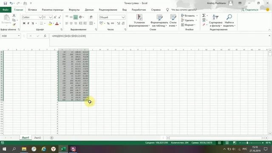Toggle middle vertical alignment
This screenshot has width=272, height=153.
click(71, 17)
